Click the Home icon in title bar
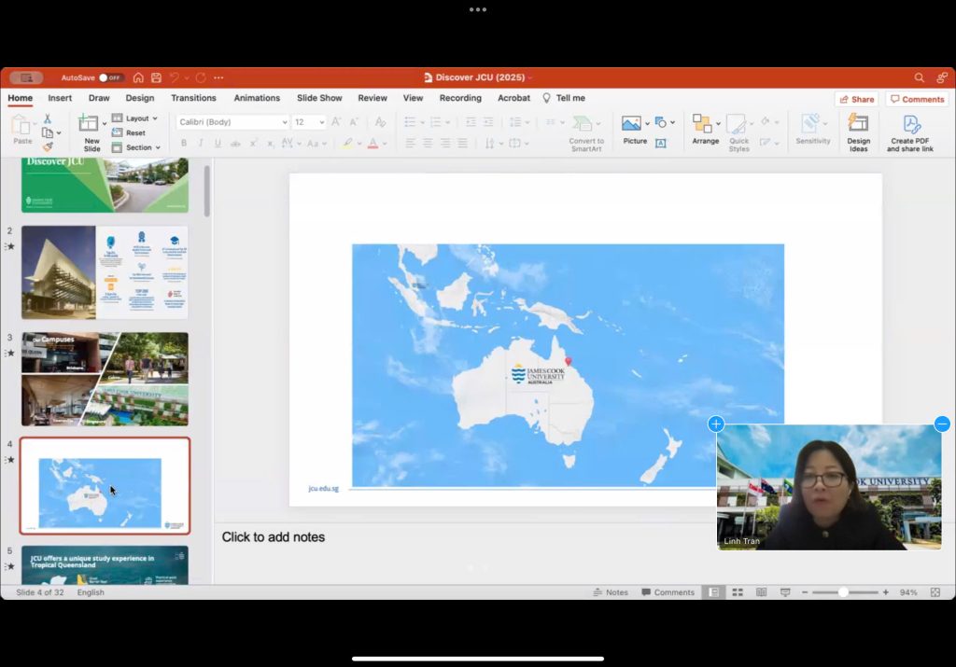956x667 pixels. (138, 77)
